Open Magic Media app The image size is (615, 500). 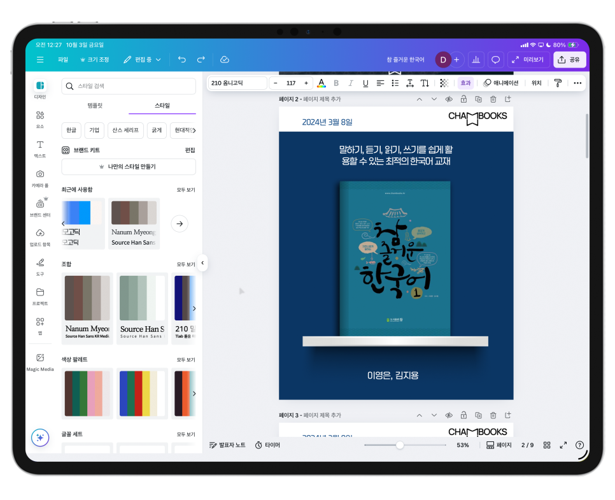[x=40, y=362]
